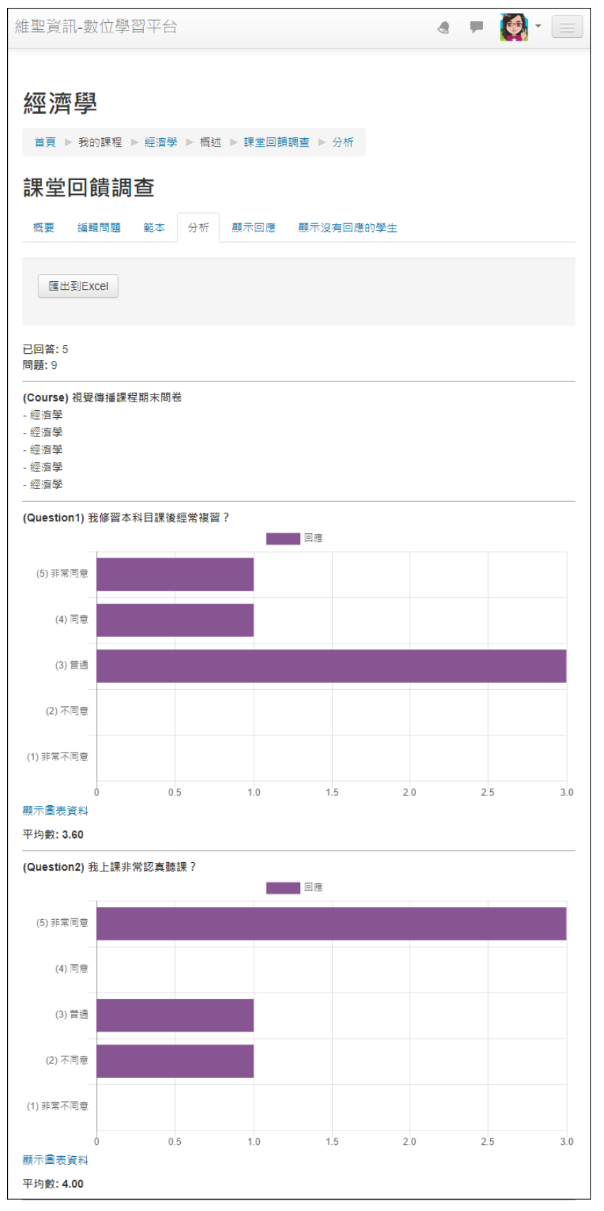Toggle the Question1 回應 legend swatch
The image size is (604, 1211).
click(283, 538)
